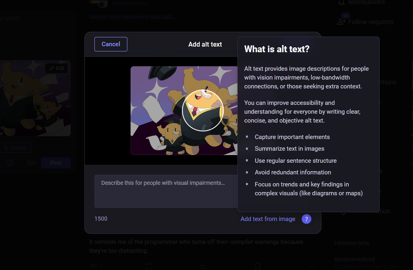Screen dimensions: 413x270
Task: Focus the alt text description field
Action: pyautogui.click(x=165, y=191)
